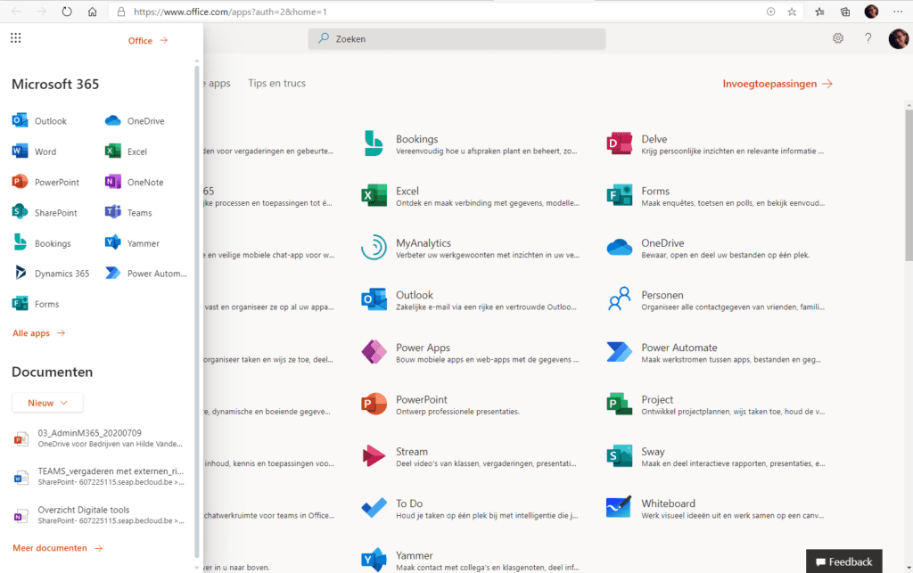Open the Delve app tile
913x573 pixels.
point(716,144)
